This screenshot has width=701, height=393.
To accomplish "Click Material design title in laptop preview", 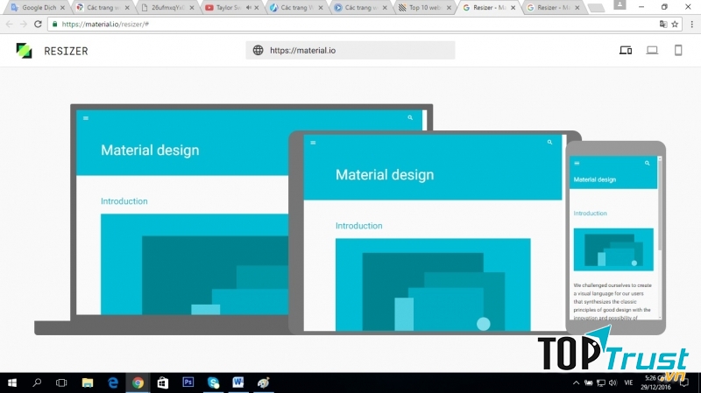I will [150, 150].
